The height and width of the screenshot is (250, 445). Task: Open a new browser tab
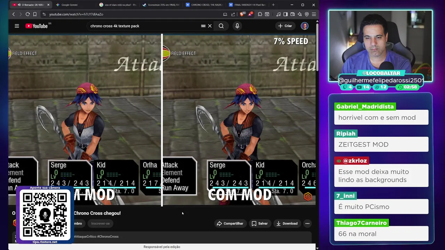pos(273,5)
